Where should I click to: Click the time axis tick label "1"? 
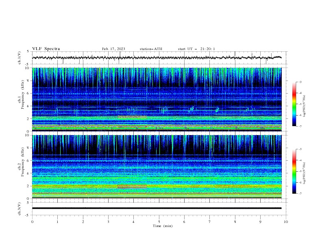click(x=57, y=222)
